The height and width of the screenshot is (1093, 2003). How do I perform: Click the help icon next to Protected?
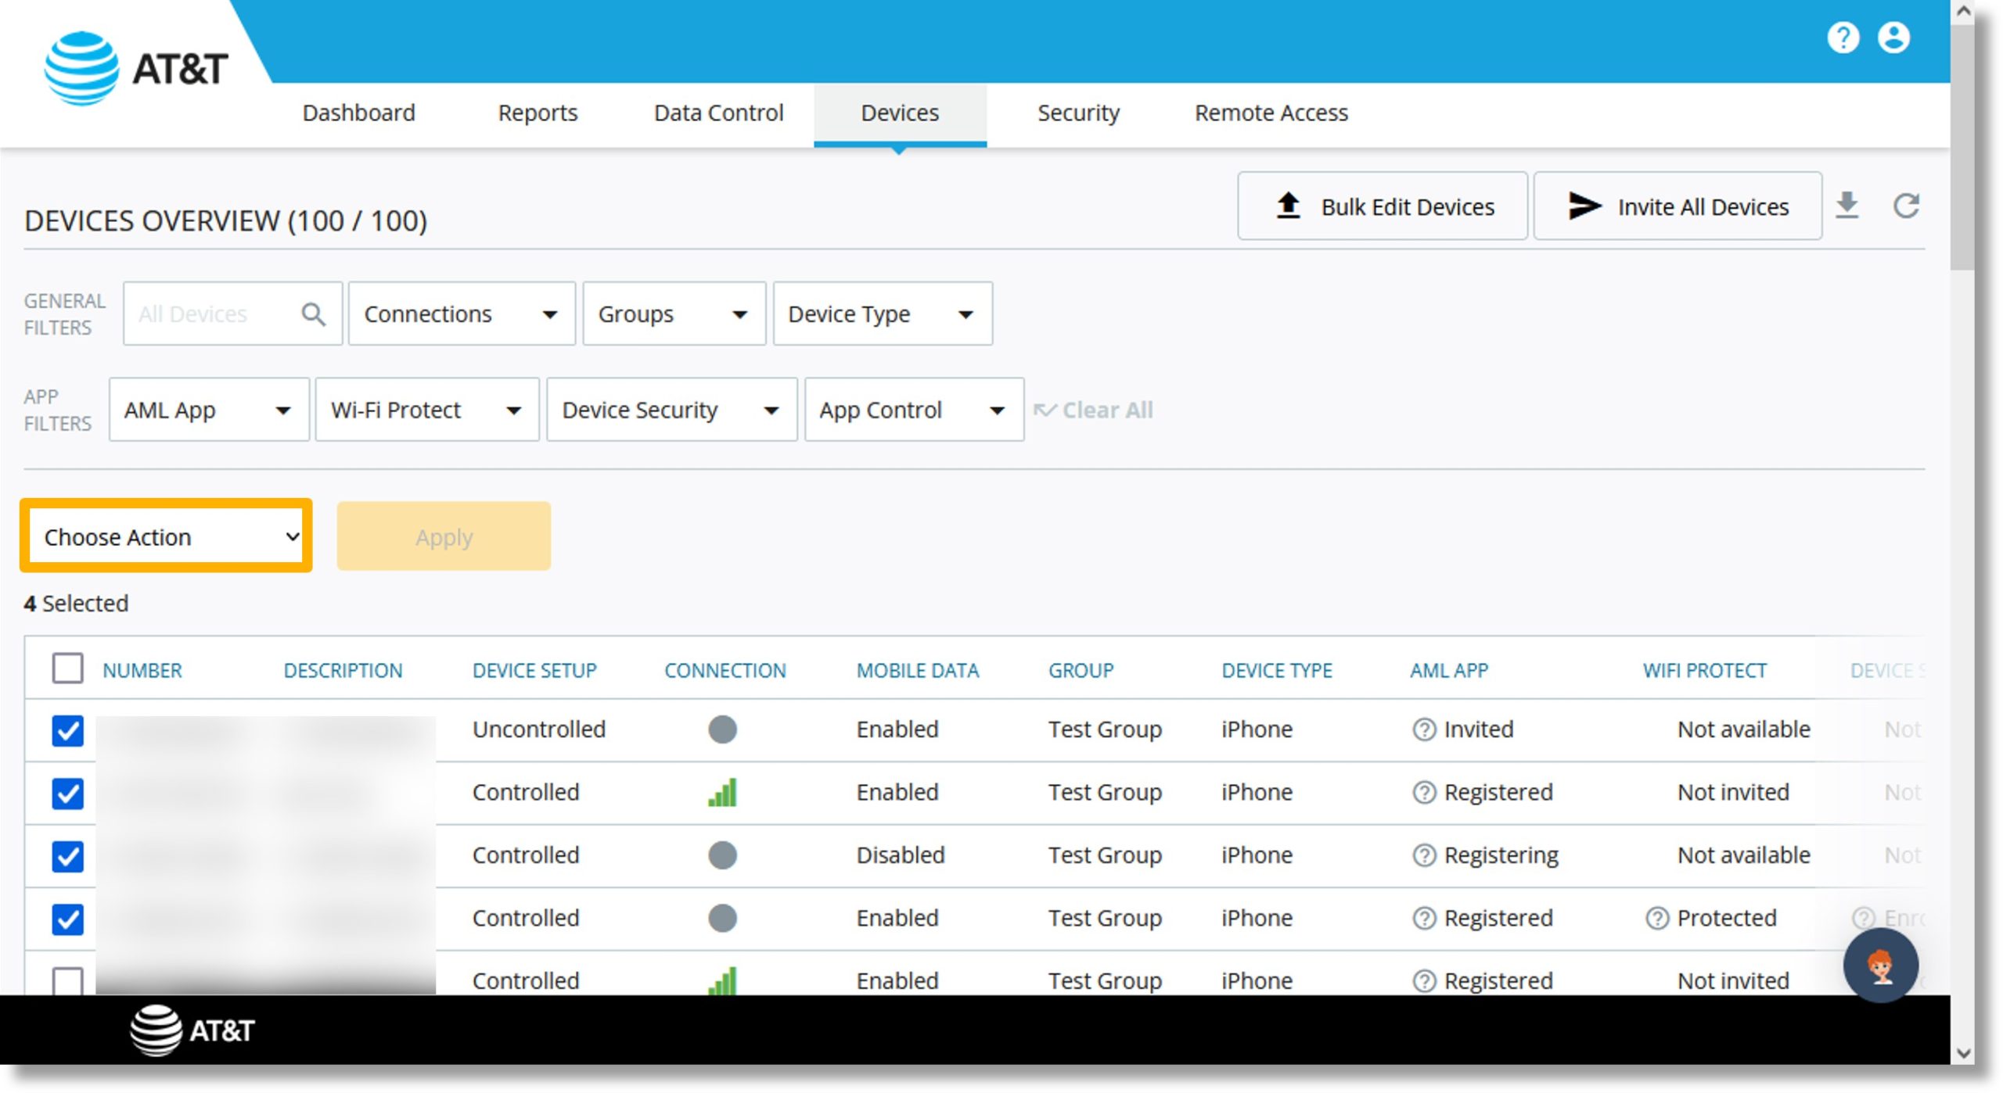click(1656, 918)
